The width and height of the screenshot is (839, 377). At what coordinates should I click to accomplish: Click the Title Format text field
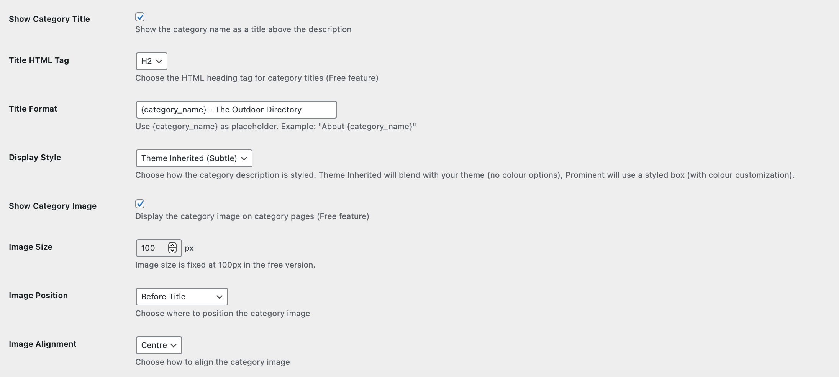click(236, 109)
